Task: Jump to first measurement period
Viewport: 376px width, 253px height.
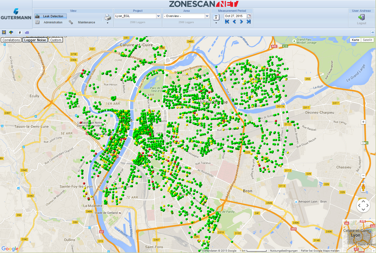Action: 227,22
